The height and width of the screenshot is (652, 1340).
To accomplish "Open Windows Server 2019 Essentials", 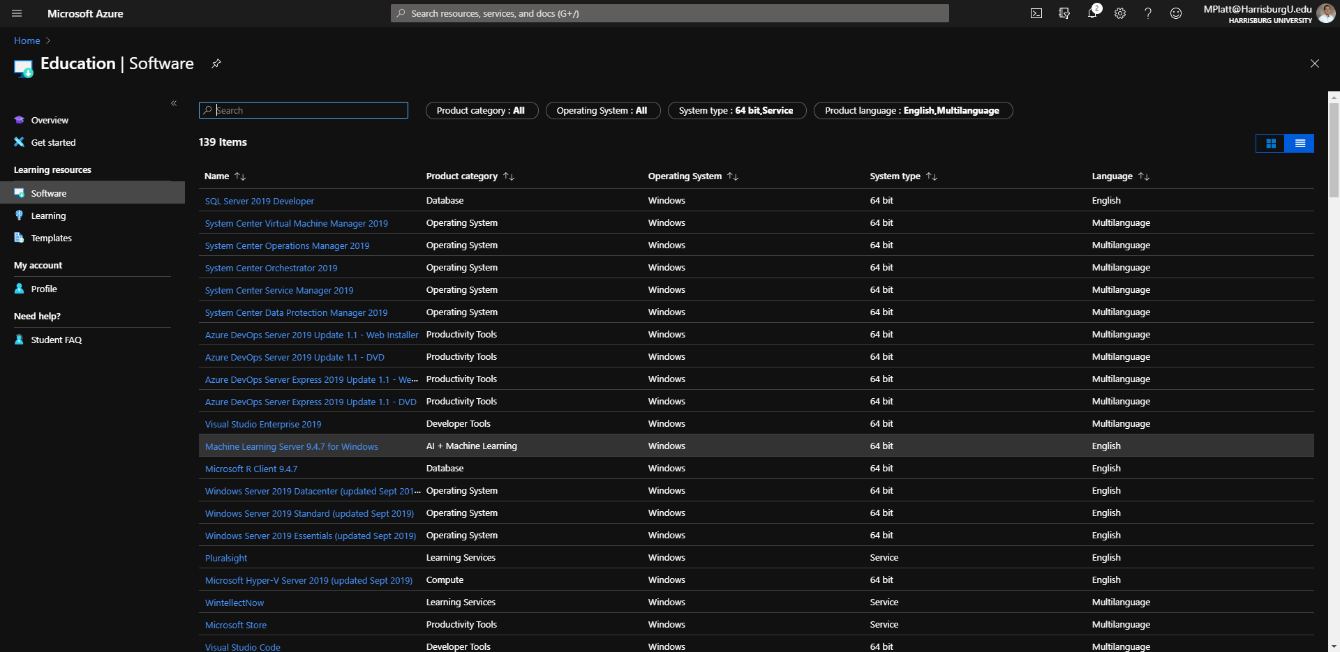I will click(311, 536).
